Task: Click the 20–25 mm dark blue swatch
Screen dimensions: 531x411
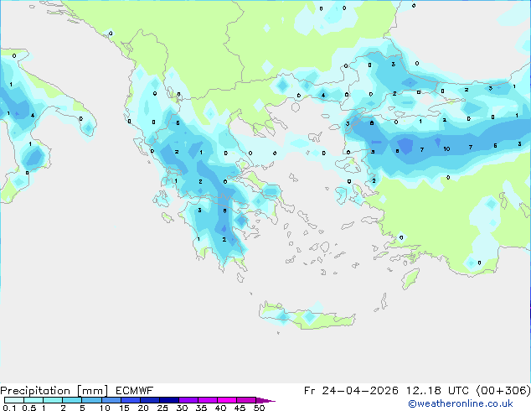Action: [x=150, y=400]
